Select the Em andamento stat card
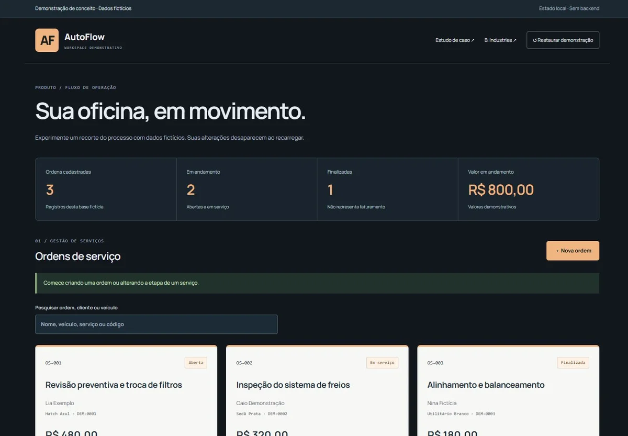This screenshot has height=436, width=628. pos(246,189)
